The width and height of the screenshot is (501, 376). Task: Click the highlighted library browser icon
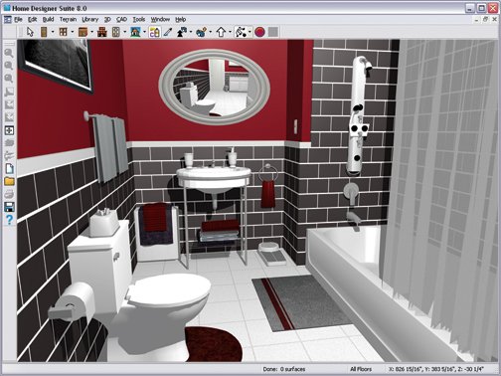point(155,32)
